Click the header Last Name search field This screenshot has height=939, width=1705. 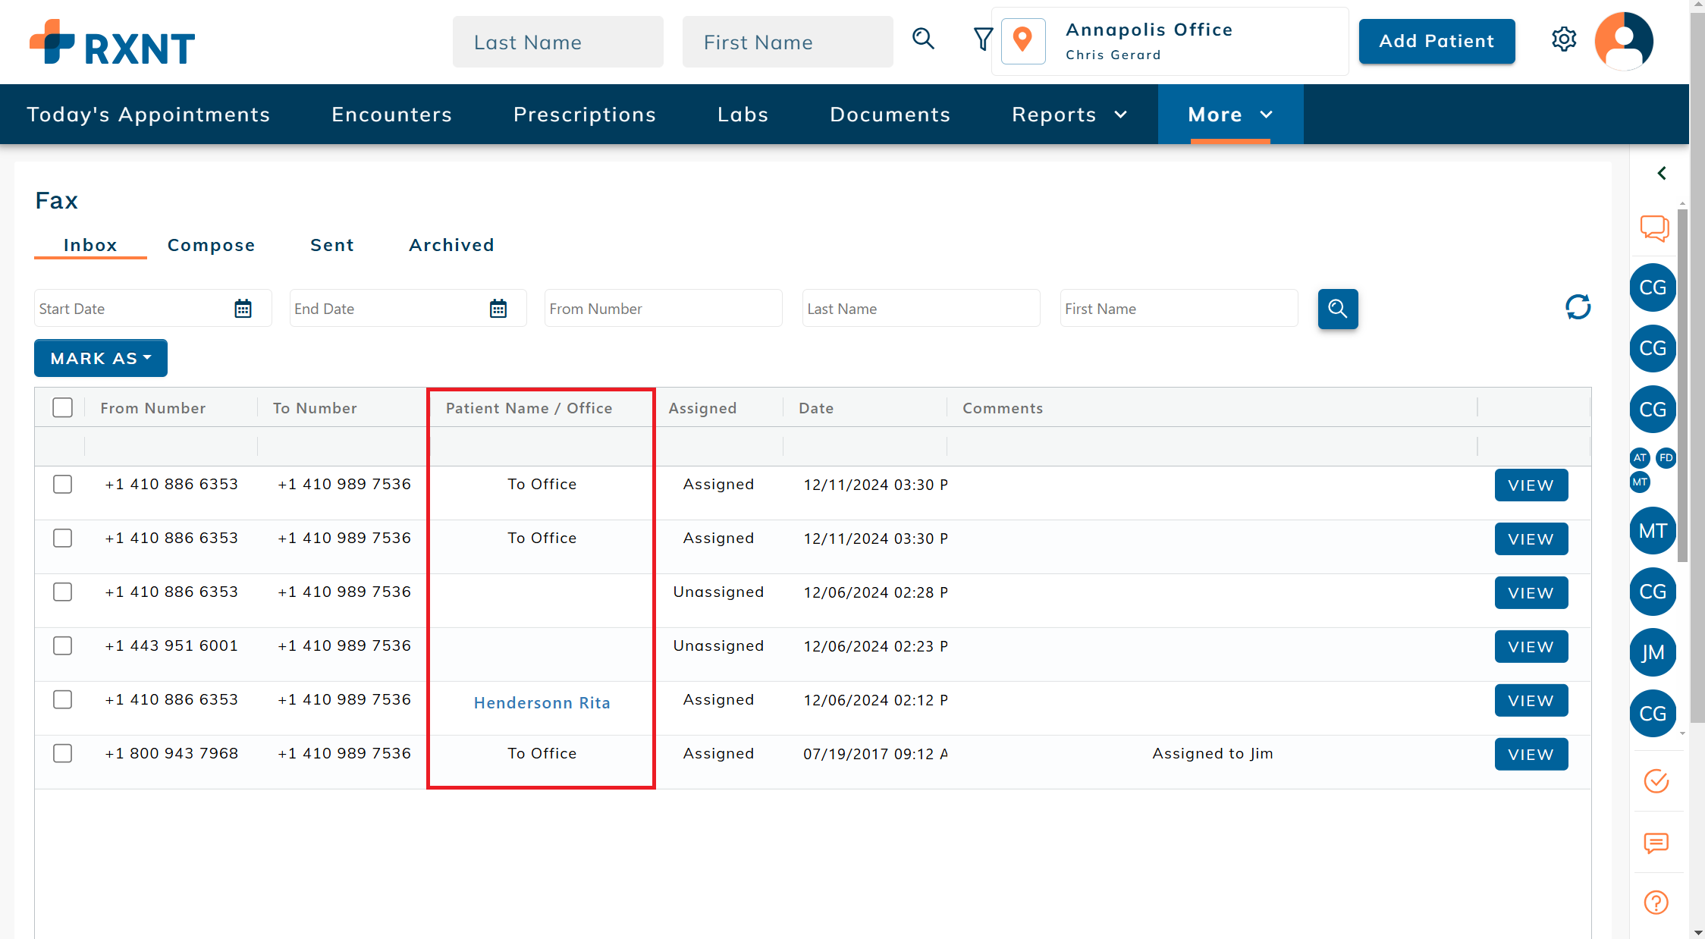pos(558,42)
